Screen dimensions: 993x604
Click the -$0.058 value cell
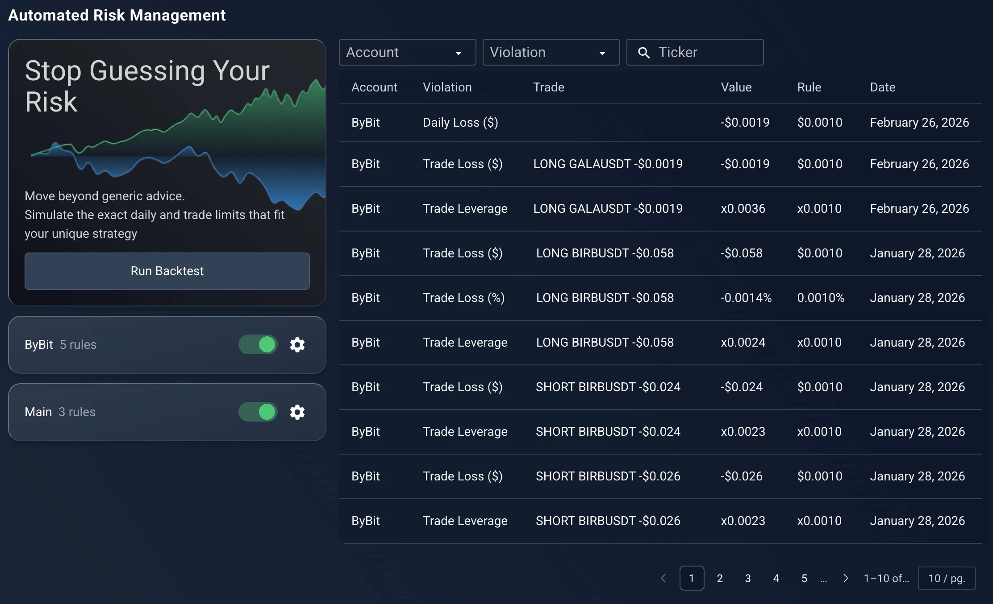coord(742,253)
